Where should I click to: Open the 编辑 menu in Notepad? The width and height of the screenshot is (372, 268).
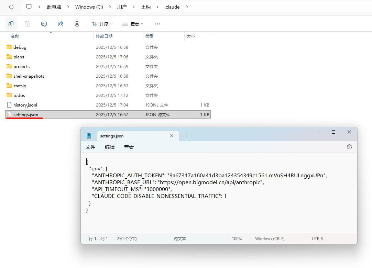tap(110, 147)
